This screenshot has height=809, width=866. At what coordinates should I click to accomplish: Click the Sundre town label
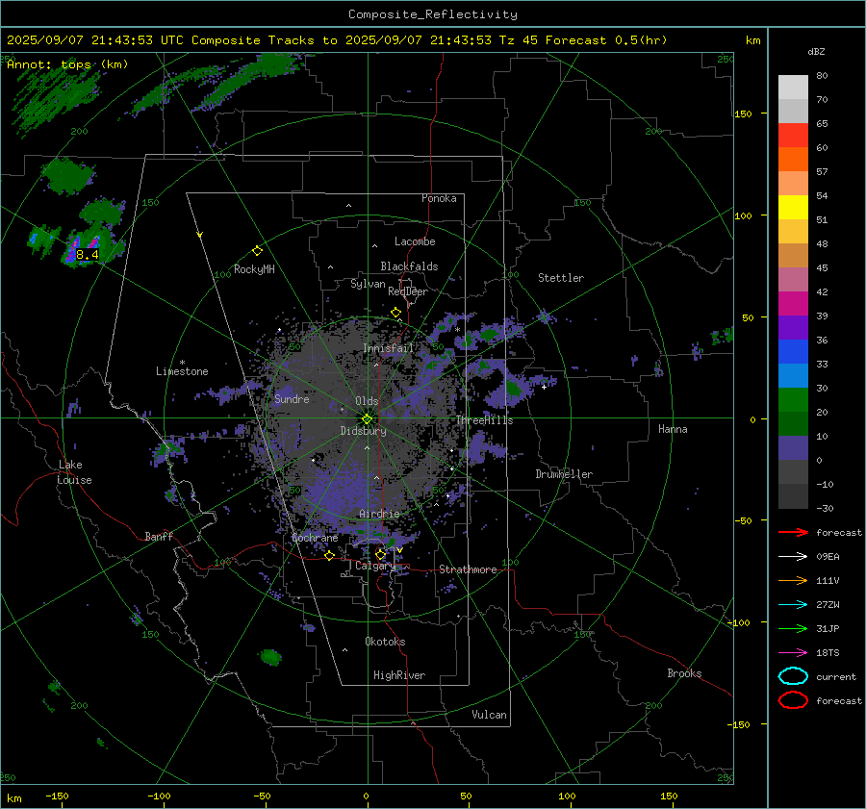click(292, 398)
